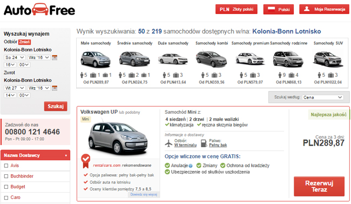Image resolution: width=351 pixels, height=204 pixels.
Task: Click phone number 00800 121 4646
Action: click(x=32, y=131)
